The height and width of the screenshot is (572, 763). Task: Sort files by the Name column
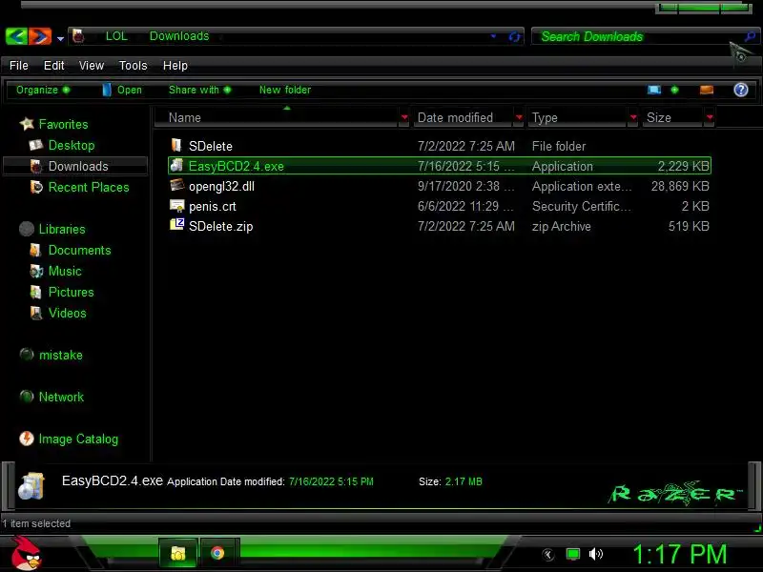277,117
